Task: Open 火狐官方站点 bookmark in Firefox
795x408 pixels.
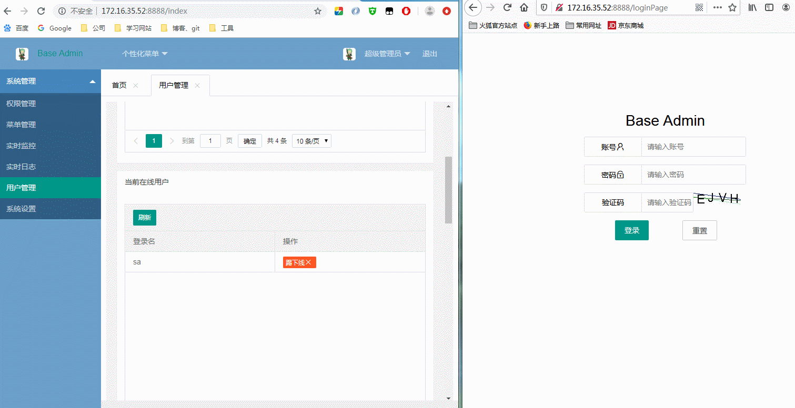Action: click(492, 25)
